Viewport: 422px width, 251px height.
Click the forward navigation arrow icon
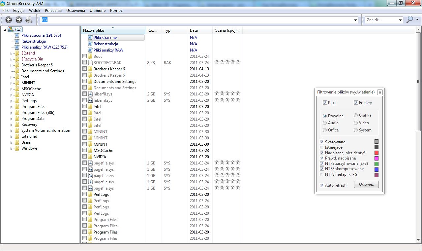click(x=19, y=20)
